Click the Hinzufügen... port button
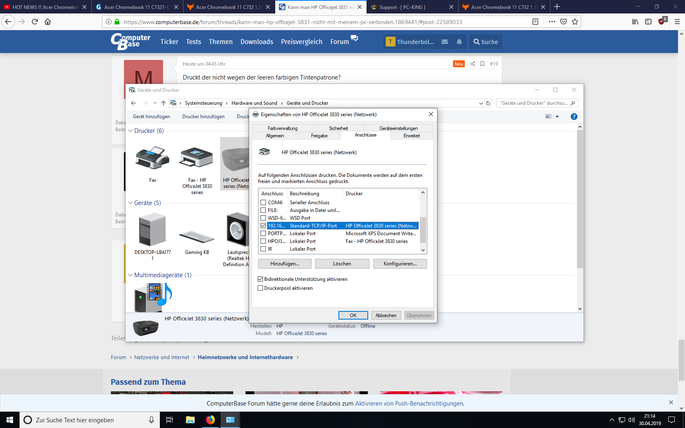The image size is (685, 428). tap(285, 264)
